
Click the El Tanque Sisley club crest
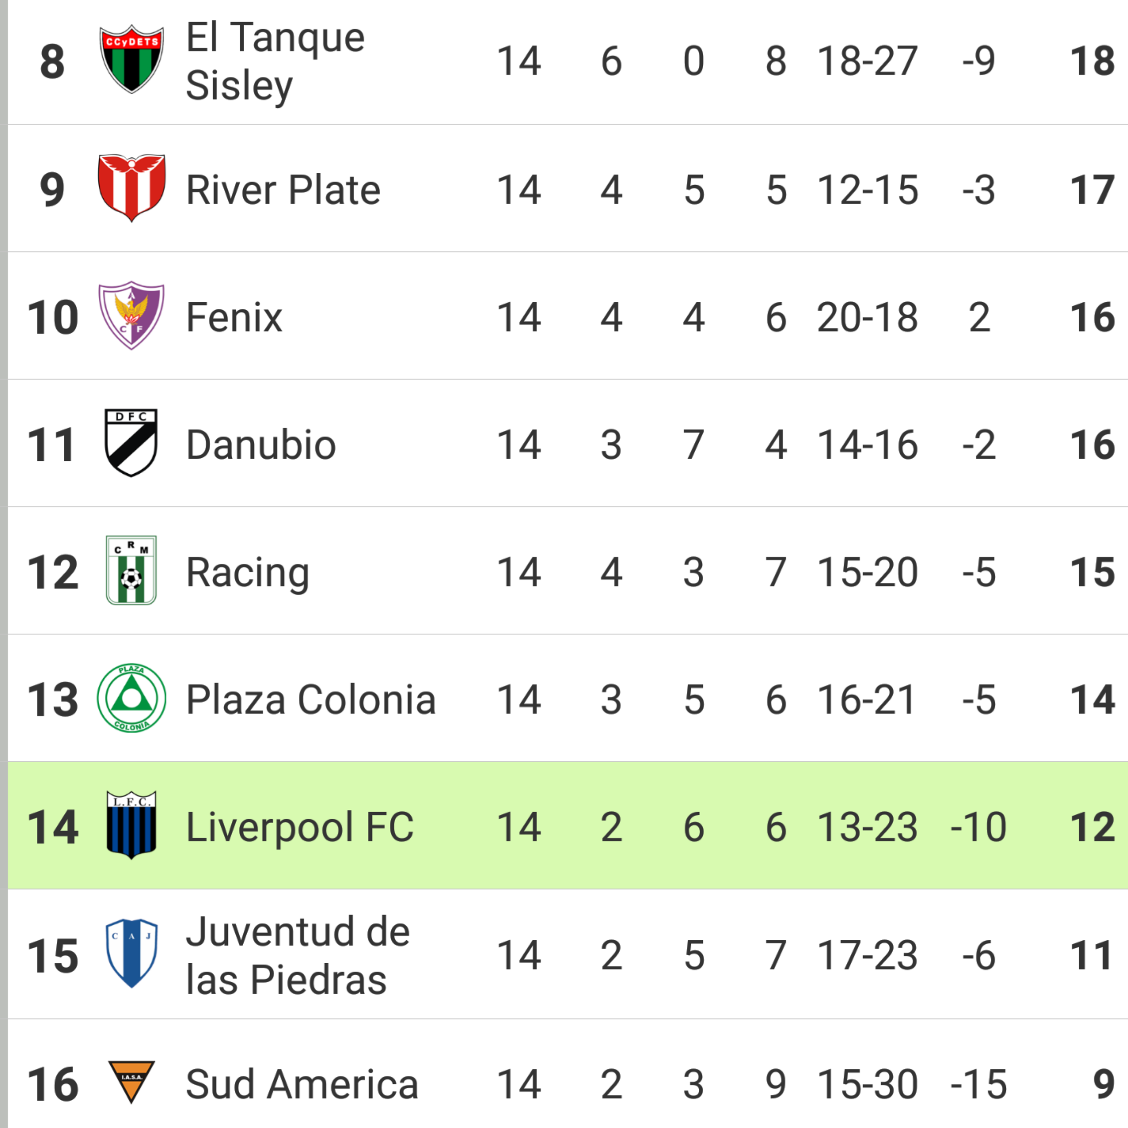(x=131, y=59)
